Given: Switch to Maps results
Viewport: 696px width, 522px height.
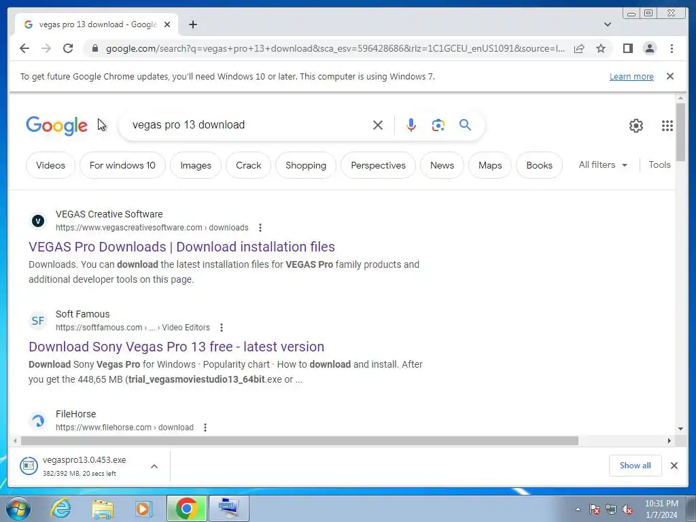Looking at the screenshot, I should tap(490, 165).
